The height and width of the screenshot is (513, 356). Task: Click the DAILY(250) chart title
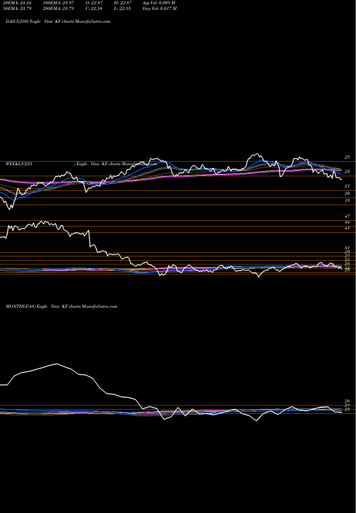pos(58,21)
